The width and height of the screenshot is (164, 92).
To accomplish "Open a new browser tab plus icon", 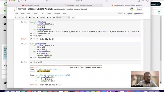I will coord(143,1).
